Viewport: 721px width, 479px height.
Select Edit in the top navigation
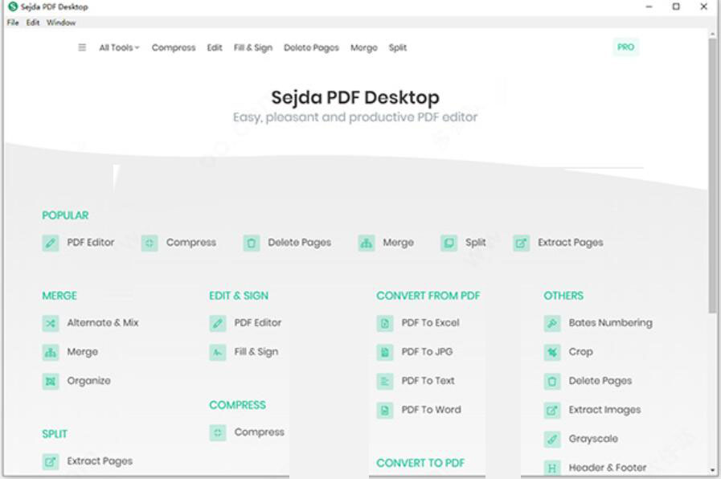coord(215,47)
